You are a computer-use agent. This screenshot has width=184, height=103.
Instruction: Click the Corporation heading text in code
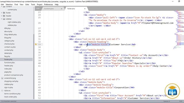click(x=121, y=88)
